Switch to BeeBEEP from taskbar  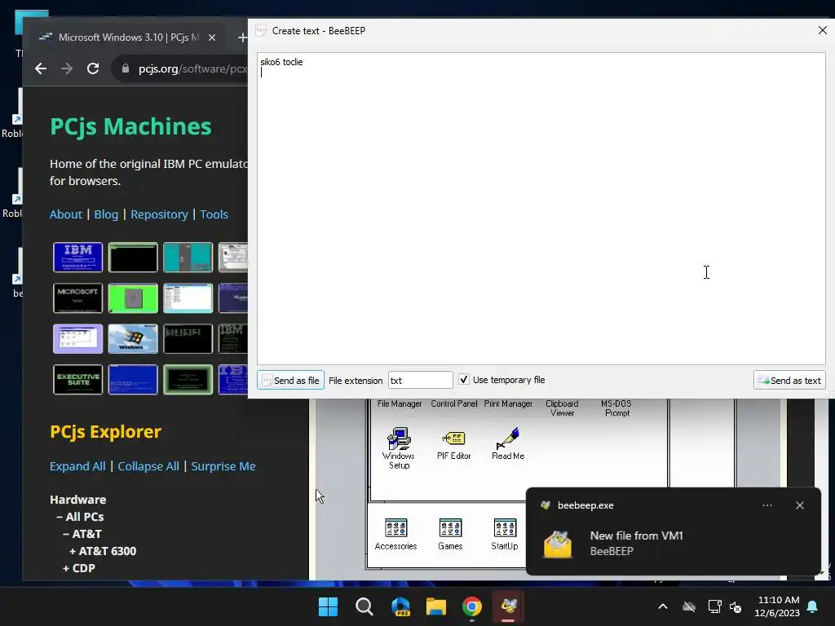pos(508,606)
